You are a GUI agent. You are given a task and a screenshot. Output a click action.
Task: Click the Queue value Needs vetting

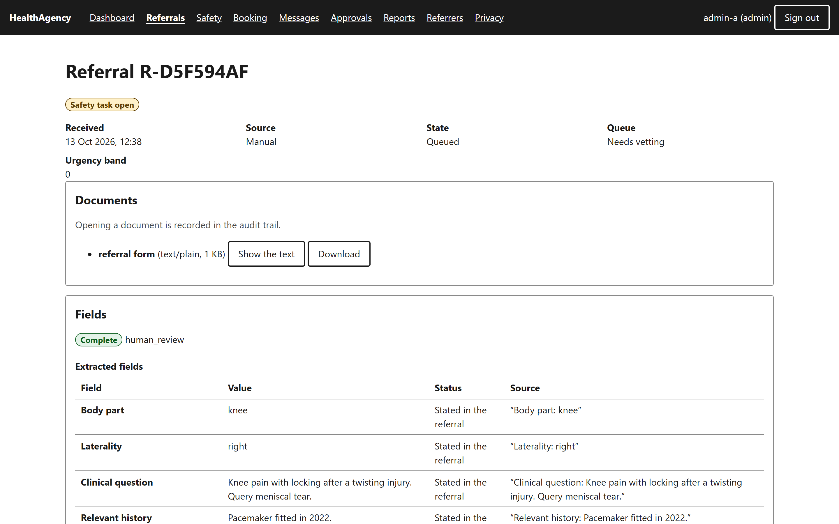635,142
